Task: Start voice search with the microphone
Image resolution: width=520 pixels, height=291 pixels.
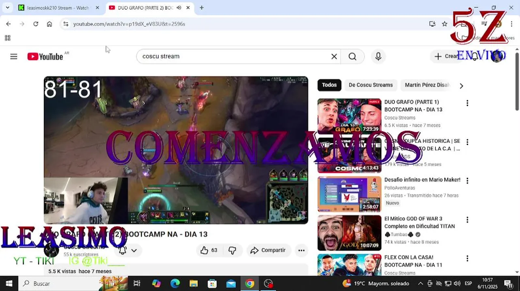Action: [x=378, y=57]
